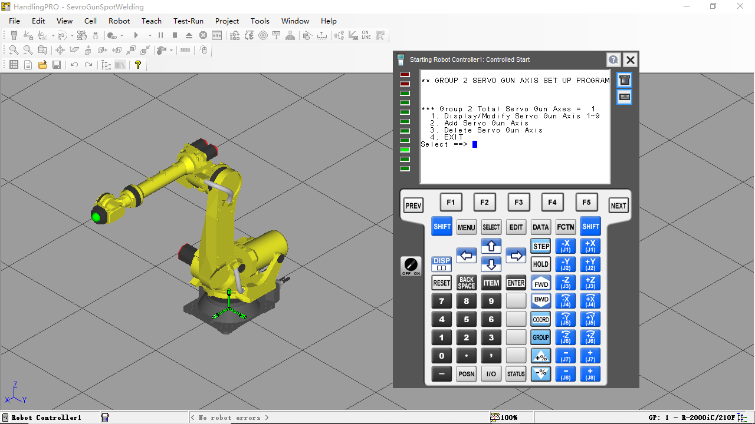
Task: Toggle the keyboard icon beside pendant screen
Action: [625, 97]
